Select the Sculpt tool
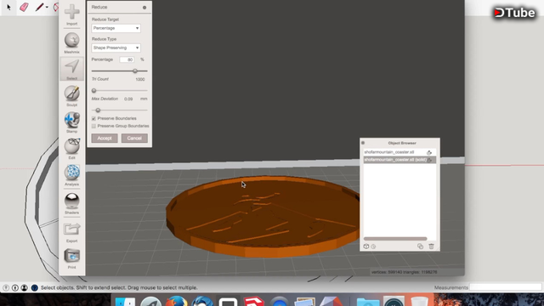 click(71, 96)
